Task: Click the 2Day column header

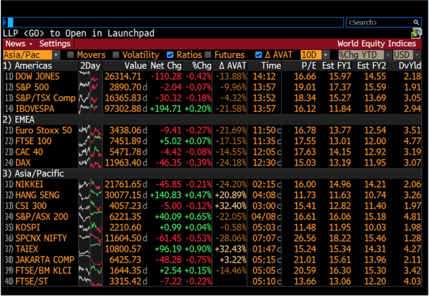Action: tap(90, 66)
